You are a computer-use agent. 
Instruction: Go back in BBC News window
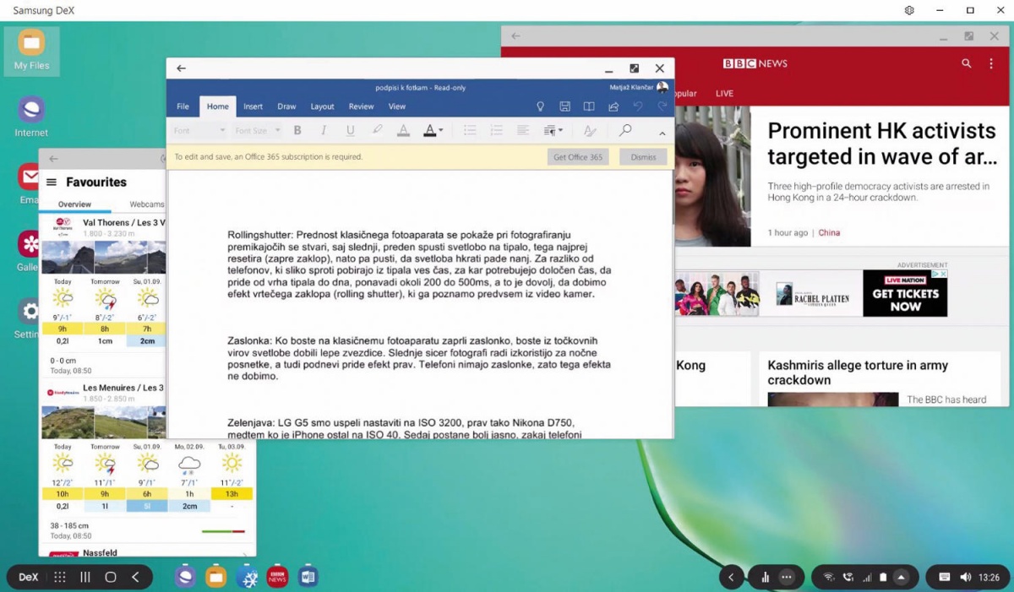(515, 36)
